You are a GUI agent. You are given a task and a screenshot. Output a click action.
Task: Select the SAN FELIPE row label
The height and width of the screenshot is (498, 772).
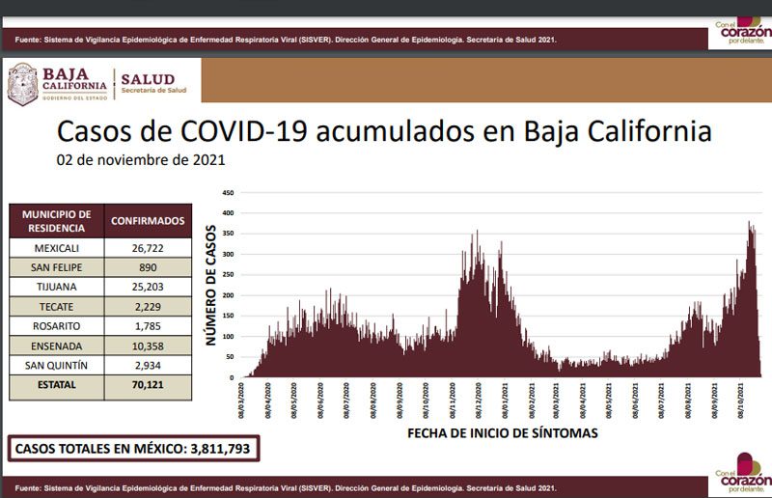point(57,267)
